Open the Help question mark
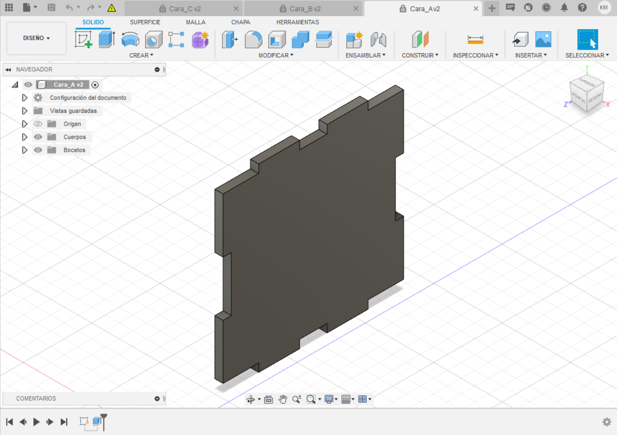 582,7
